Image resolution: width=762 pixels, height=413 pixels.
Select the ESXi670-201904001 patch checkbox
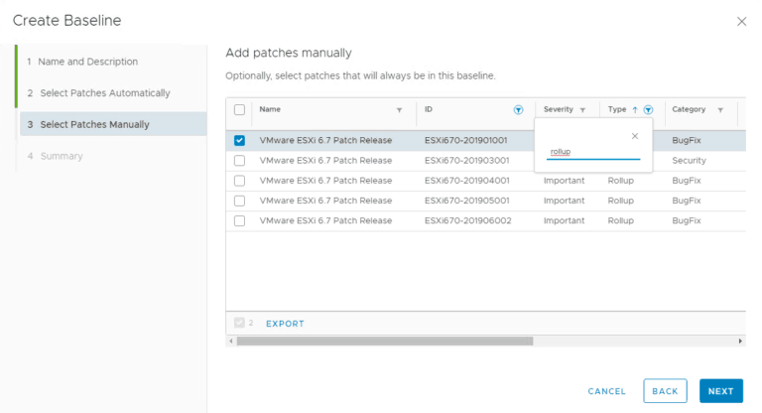pyautogui.click(x=239, y=181)
